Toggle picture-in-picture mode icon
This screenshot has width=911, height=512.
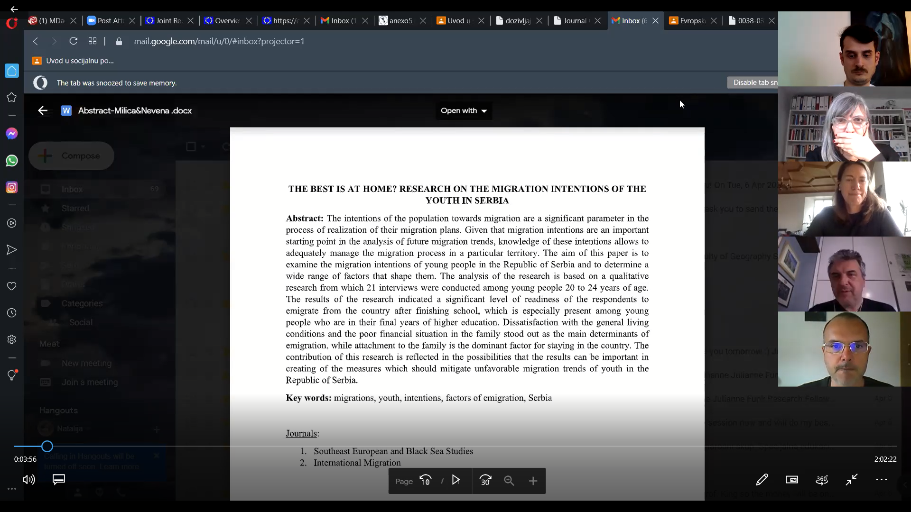coord(792,480)
